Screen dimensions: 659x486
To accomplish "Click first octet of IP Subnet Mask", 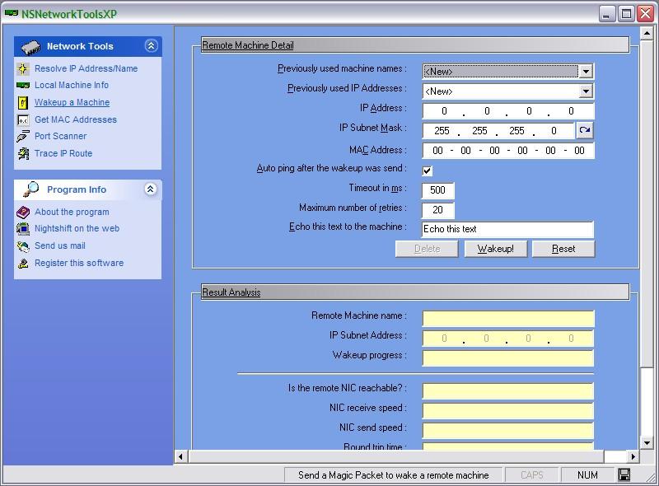I will coord(442,131).
